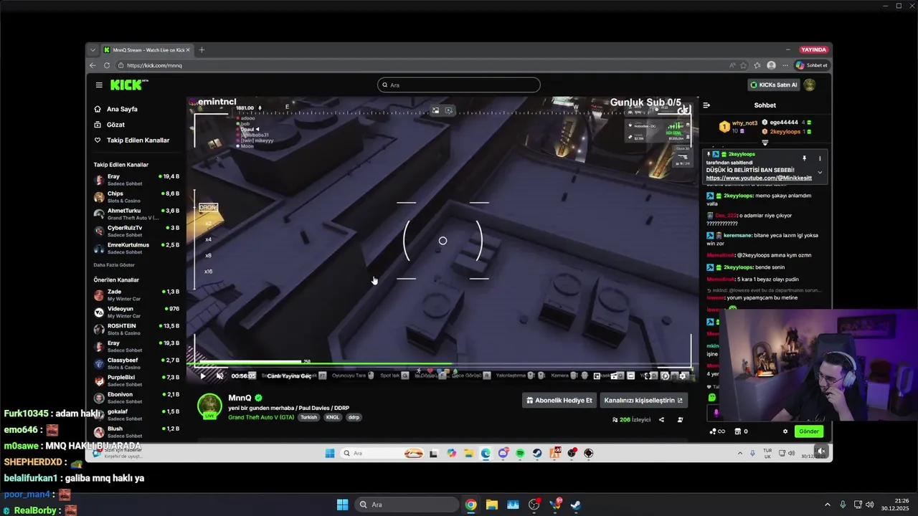The width and height of the screenshot is (918, 516).
Task: Go back in the inner browser
Action: tap(93, 65)
